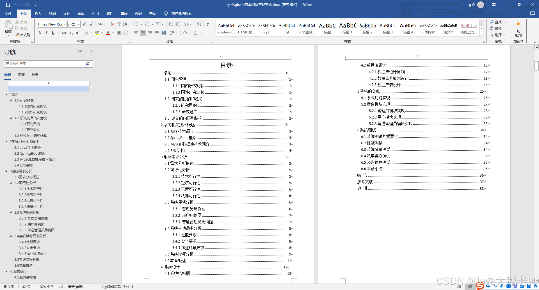Increase font size with the grow font icon
539x290 pixels.
tap(84, 24)
